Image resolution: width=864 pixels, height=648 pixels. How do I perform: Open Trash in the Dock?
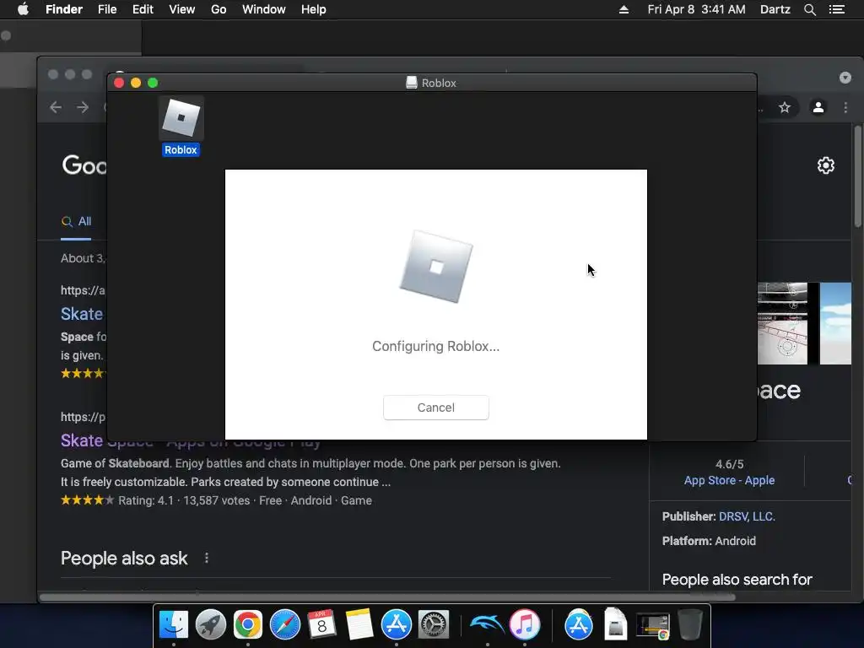pyautogui.click(x=690, y=625)
